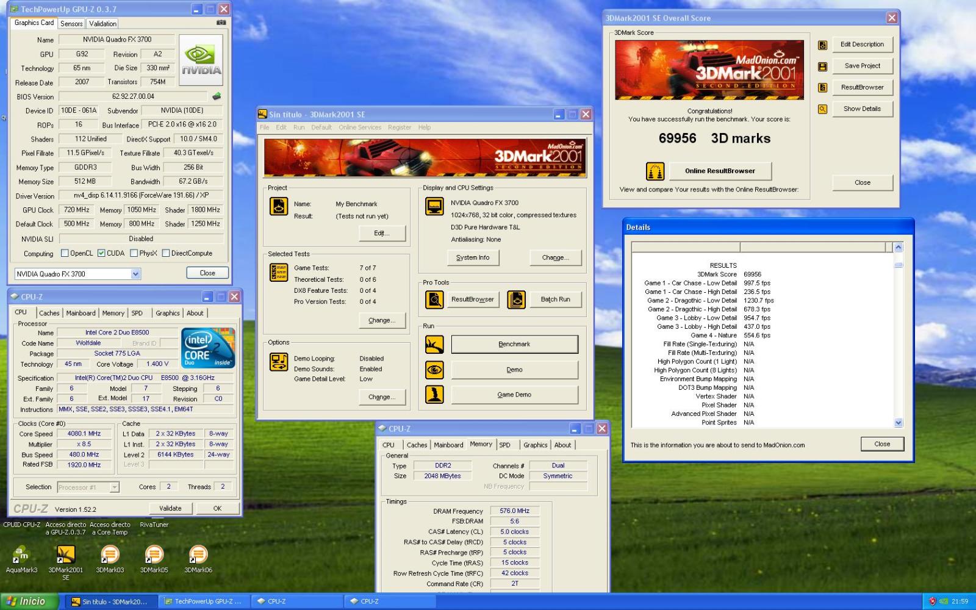Open the Graphics tab in left CPU-Z window
This screenshot has width=976, height=610.
point(168,313)
